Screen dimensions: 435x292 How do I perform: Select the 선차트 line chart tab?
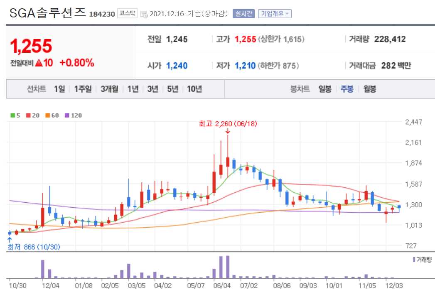point(36,88)
